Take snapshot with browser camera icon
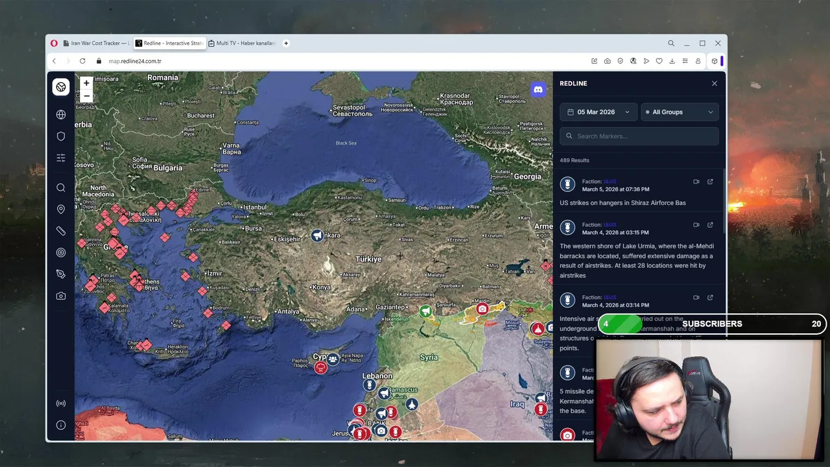830x467 pixels. [607, 61]
